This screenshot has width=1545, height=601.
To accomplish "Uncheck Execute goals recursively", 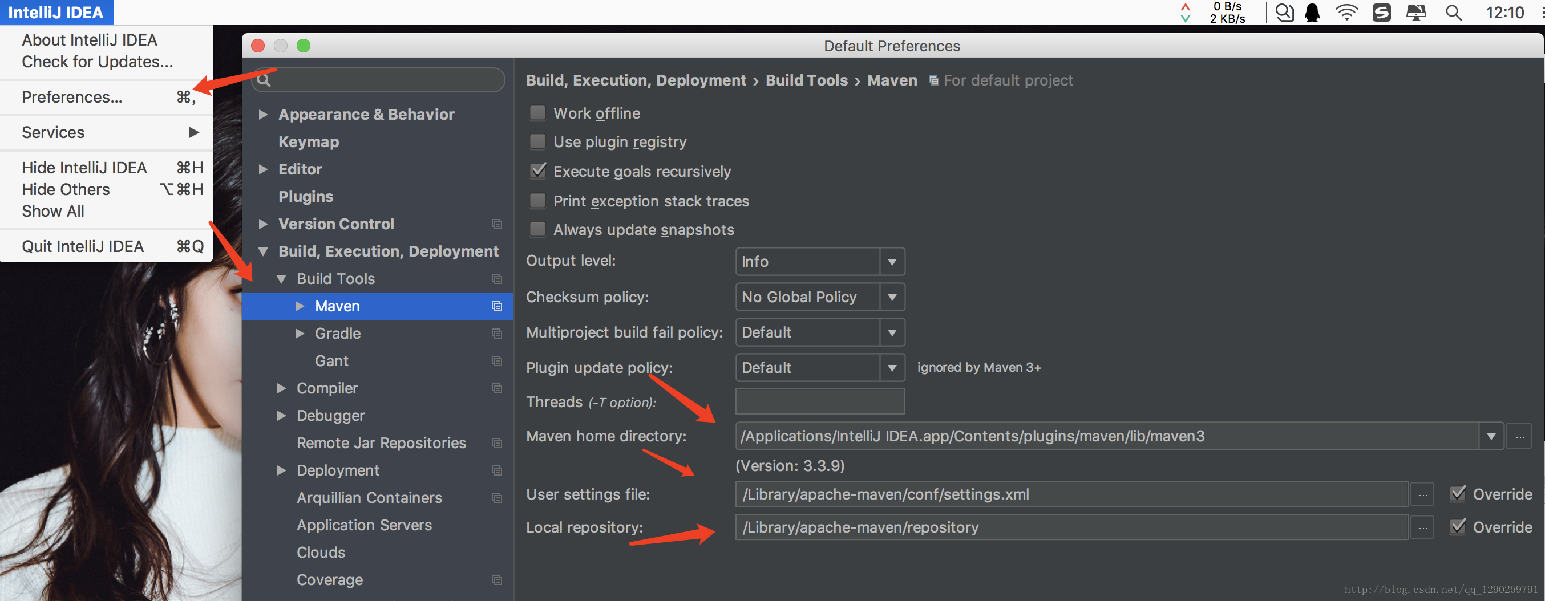I will (x=538, y=172).
